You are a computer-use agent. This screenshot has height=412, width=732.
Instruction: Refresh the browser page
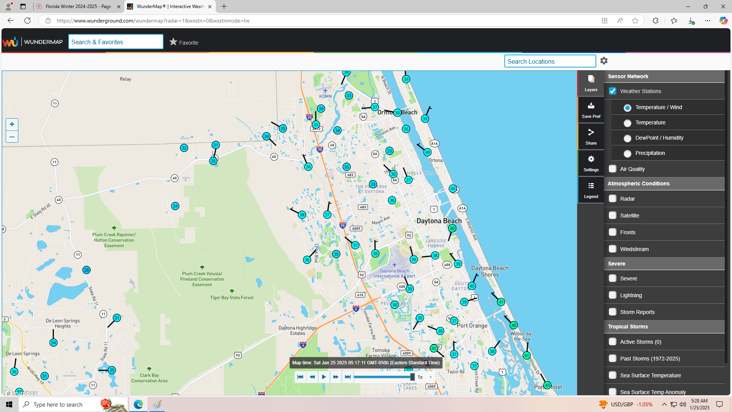tap(27, 21)
